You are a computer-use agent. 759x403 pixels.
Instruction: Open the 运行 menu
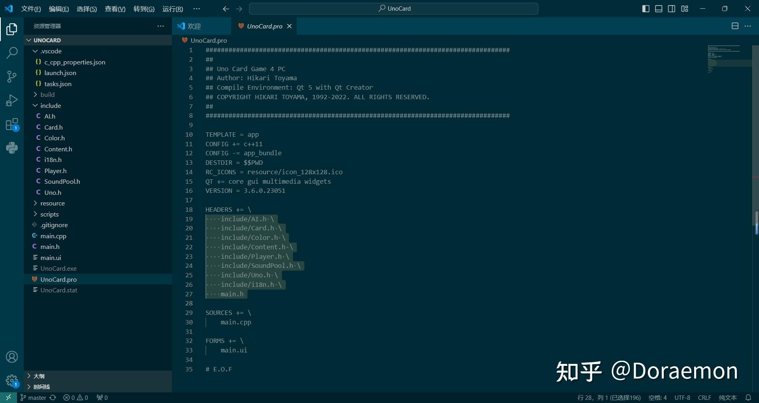(x=172, y=9)
